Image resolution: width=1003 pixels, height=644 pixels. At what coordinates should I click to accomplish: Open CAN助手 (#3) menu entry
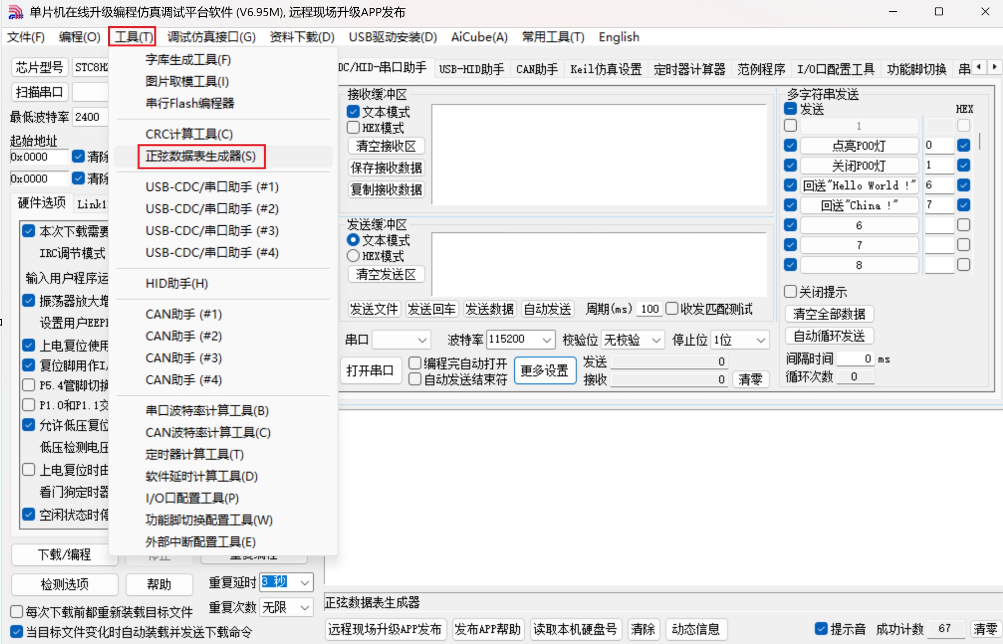click(184, 358)
